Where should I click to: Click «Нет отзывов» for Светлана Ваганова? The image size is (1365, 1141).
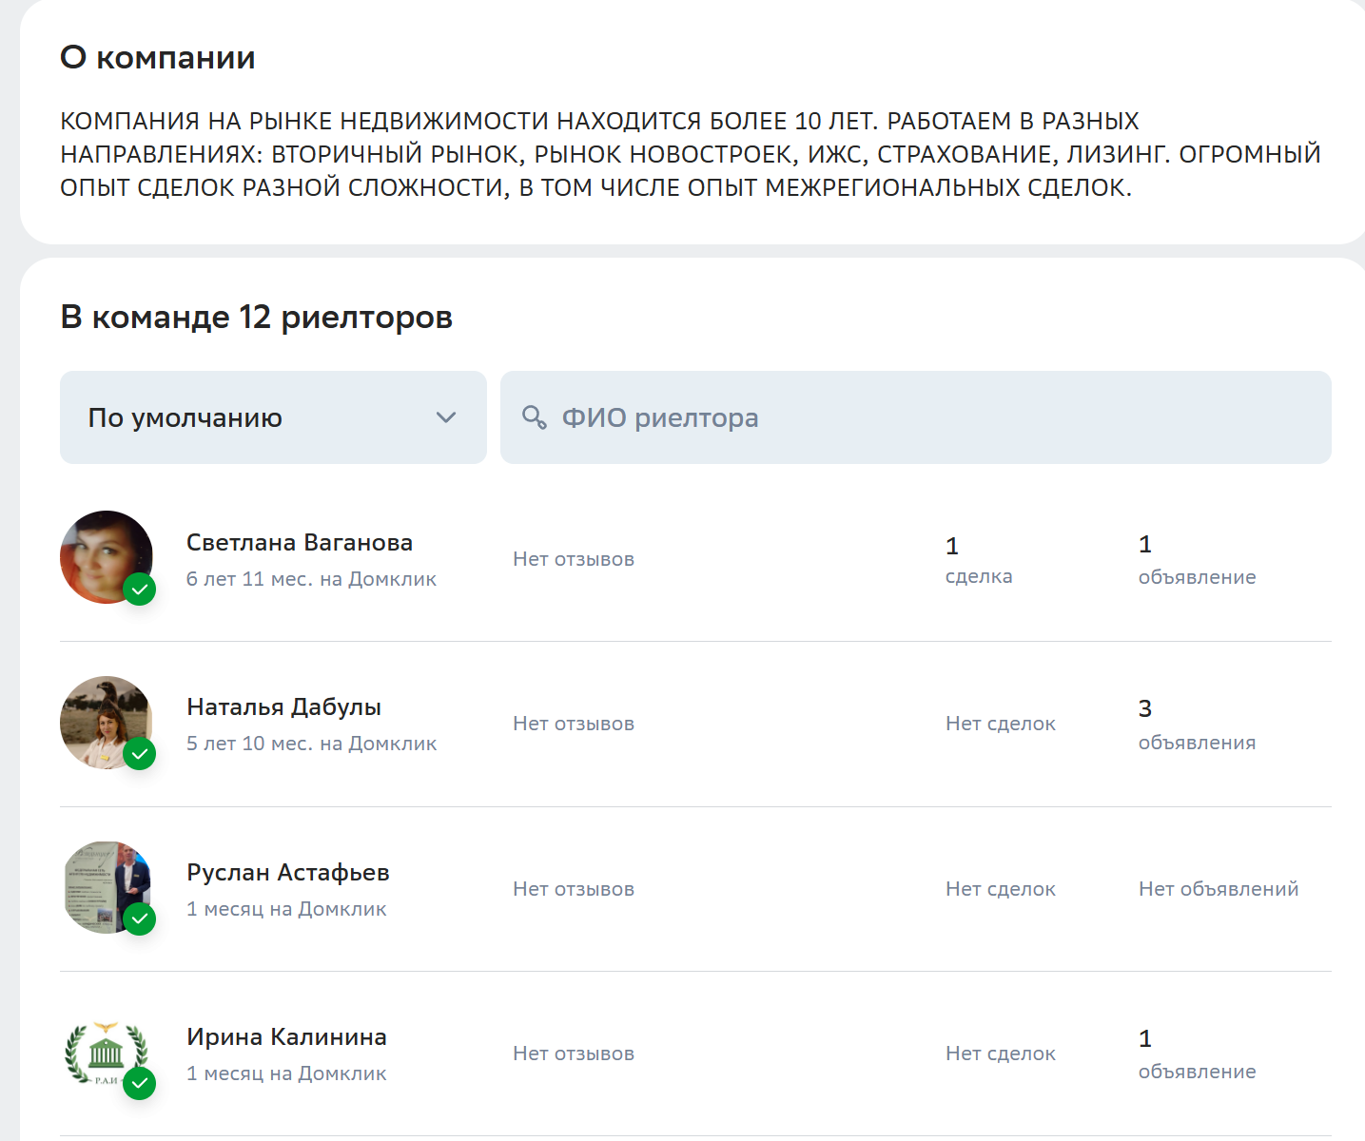574,559
